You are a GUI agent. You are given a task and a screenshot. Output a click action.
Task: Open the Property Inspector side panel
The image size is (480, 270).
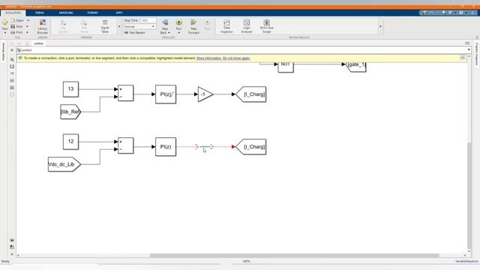[x=477, y=54]
